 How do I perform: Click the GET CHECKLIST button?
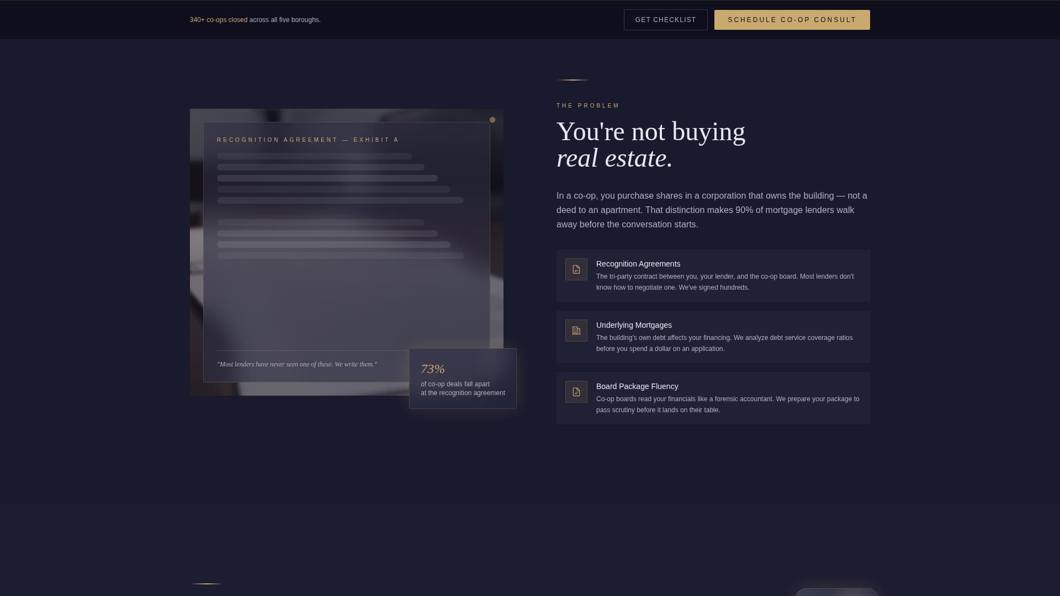pyautogui.click(x=665, y=19)
